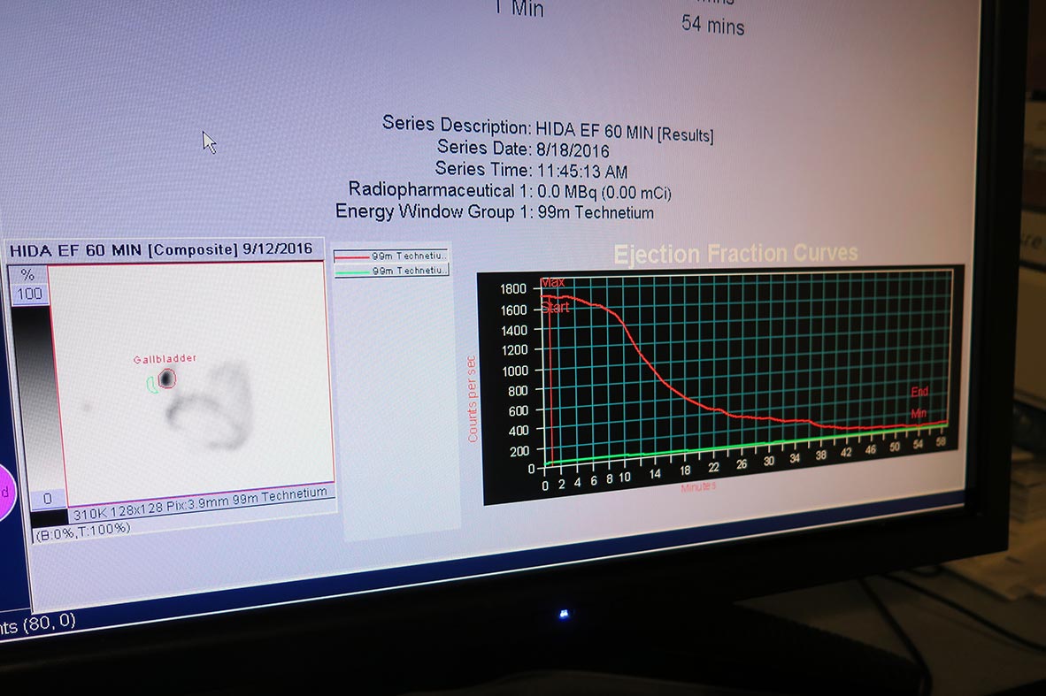Select the red gallbladder ROI circle
Screen dimensions: 1046x696
pos(166,379)
